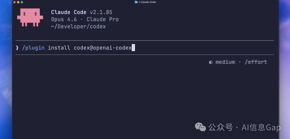Click the pink Claude Code mascot icon

(30, 17)
